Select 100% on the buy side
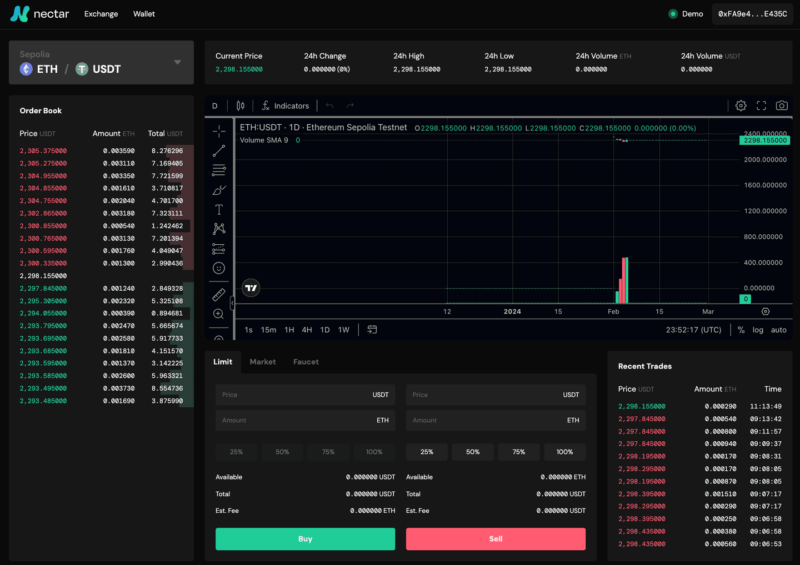Screen dimensions: 800x565 click(374, 452)
